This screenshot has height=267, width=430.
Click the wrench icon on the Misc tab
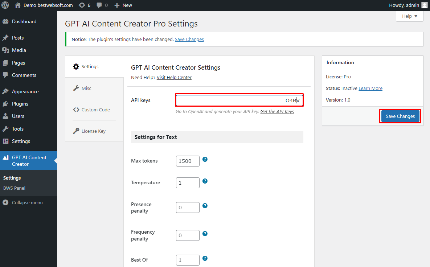click(x=76, y=88)
